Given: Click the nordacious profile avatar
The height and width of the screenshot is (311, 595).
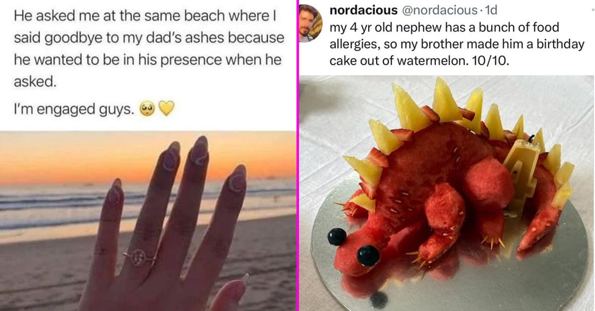Looking at the screenshot, I should pos(311,23).
